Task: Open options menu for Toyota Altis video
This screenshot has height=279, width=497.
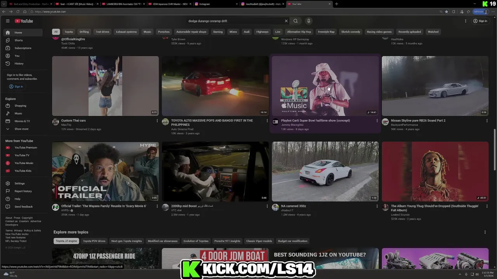Action: tap(267, 121)
